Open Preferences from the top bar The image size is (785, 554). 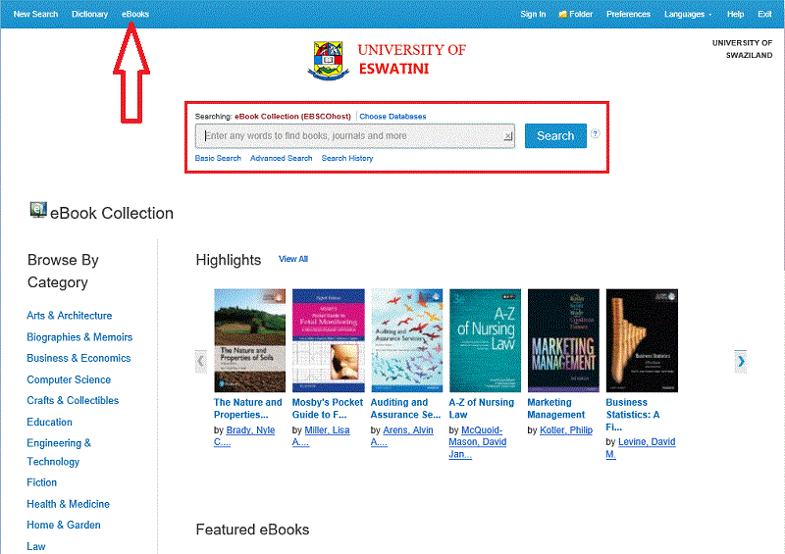tap(628, 14)
